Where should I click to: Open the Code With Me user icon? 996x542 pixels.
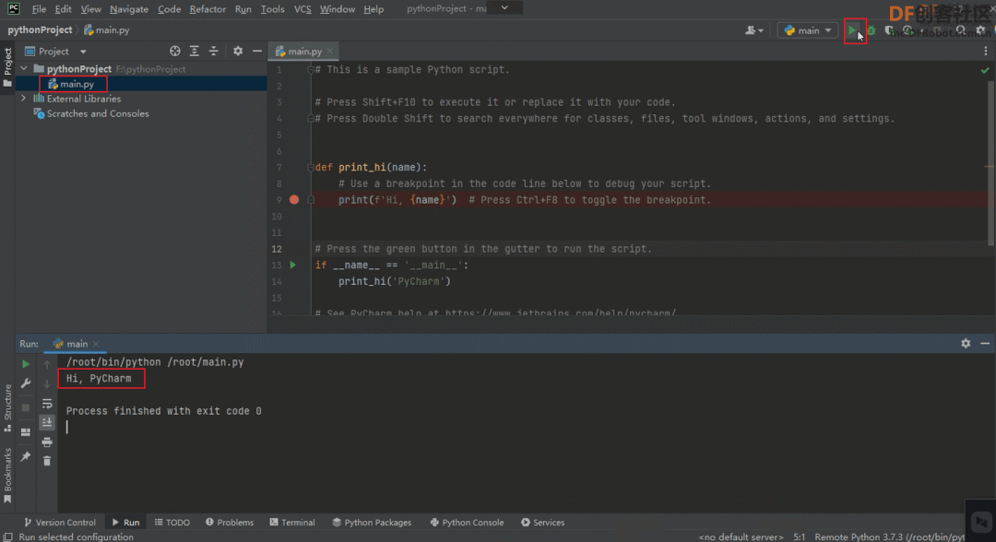click(x=753, y=29)
